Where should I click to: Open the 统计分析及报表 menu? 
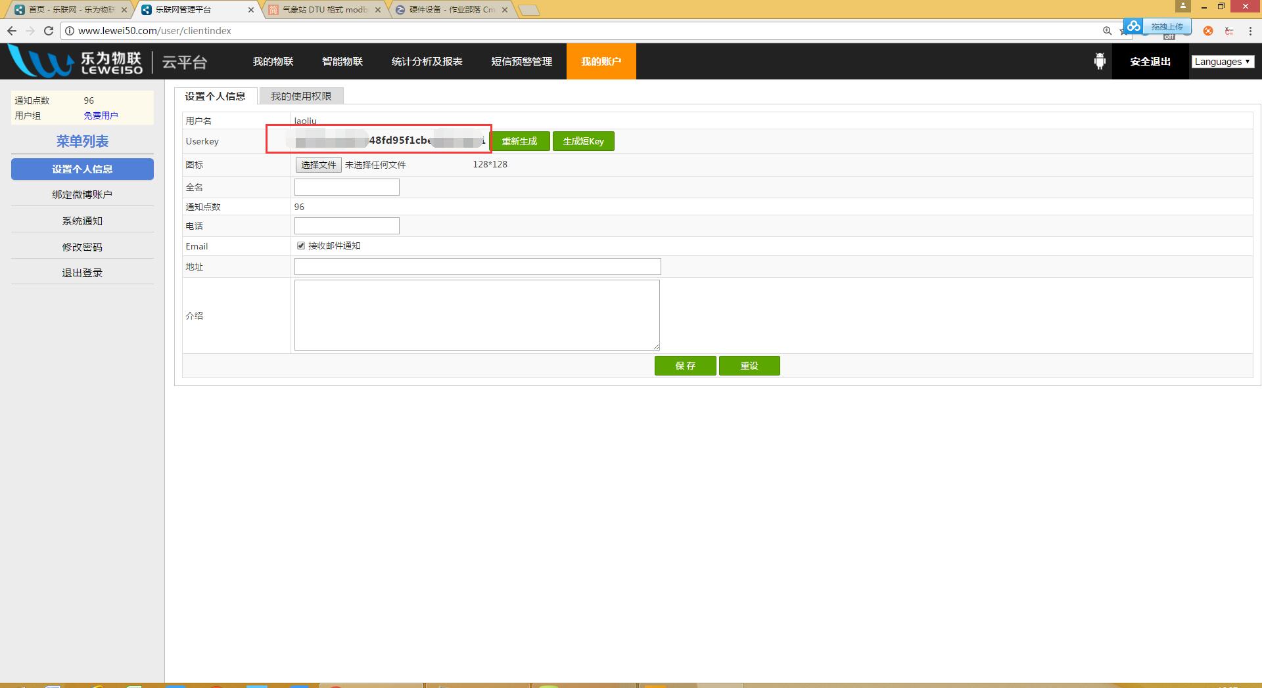pos(427,61)
